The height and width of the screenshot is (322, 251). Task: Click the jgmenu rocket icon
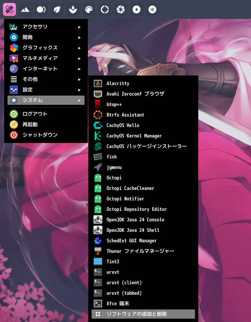tap(98, 167)
